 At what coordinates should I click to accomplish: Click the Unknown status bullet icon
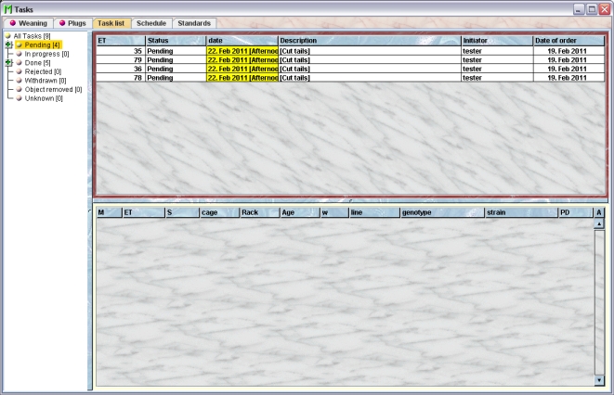click(x=19, y=98)
